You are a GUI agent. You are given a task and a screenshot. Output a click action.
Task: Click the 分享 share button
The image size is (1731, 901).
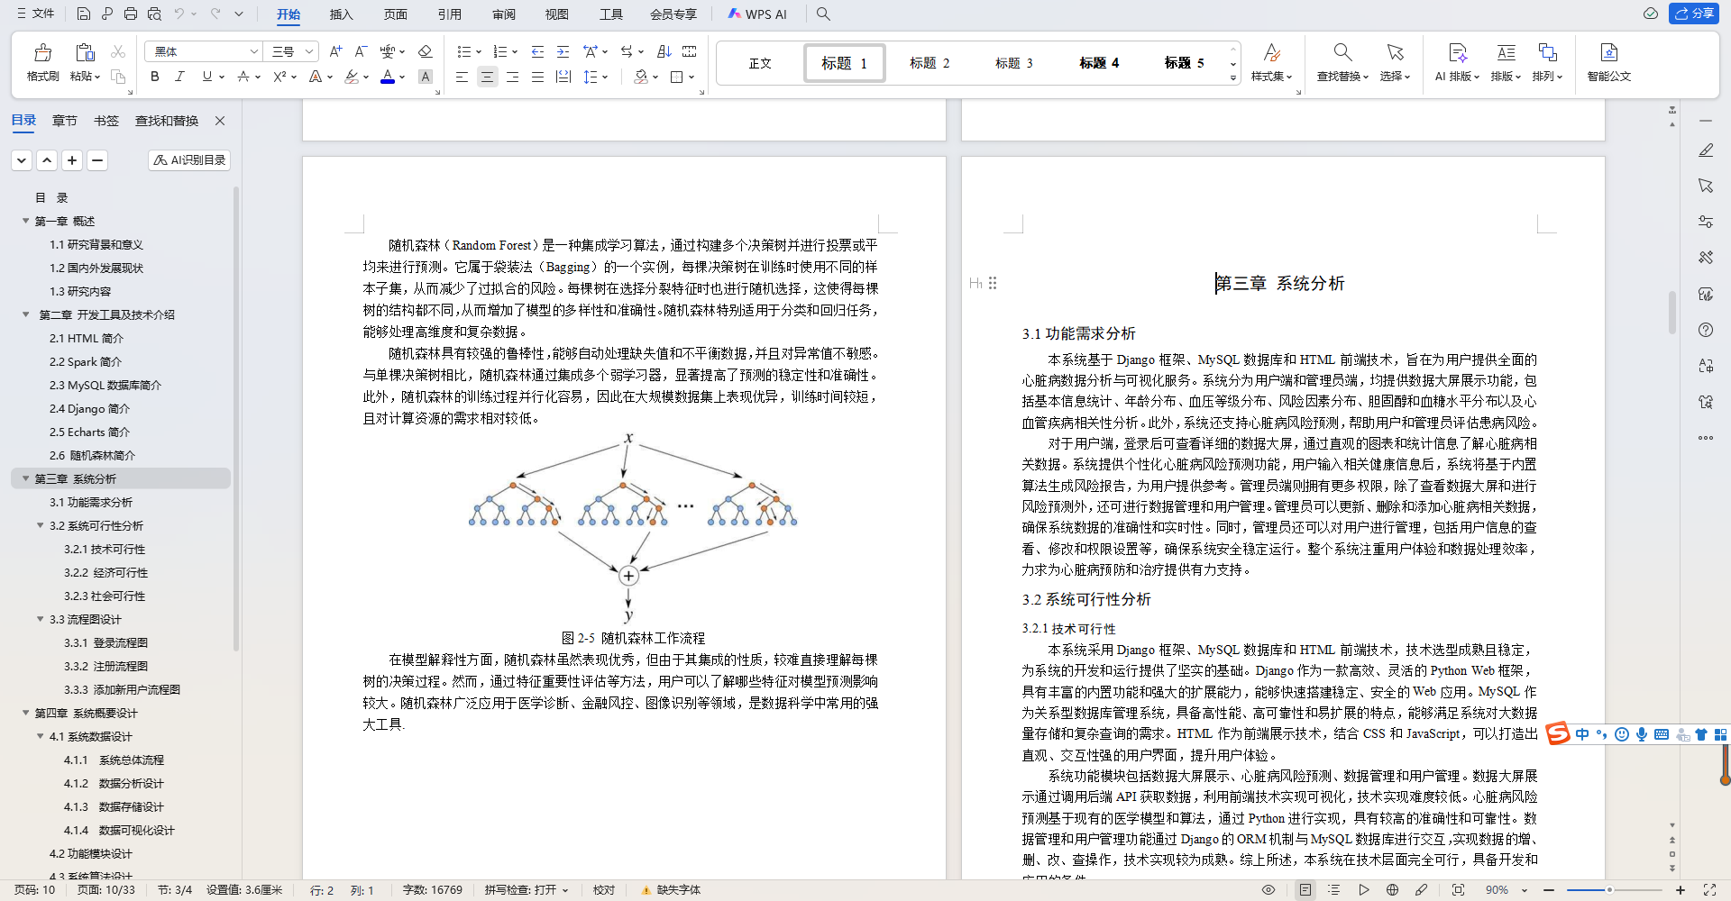click(x=1694, y=14)
